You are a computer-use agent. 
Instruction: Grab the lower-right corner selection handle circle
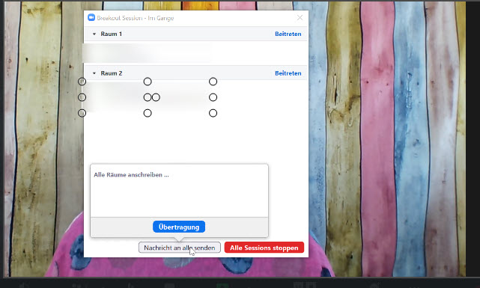(x=213, y=113)
